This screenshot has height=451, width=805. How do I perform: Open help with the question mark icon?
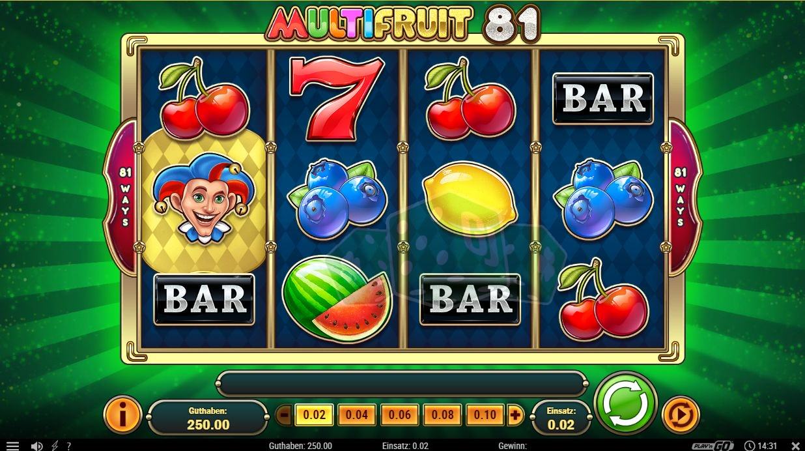pyautogui.click(x=69, y=446)
